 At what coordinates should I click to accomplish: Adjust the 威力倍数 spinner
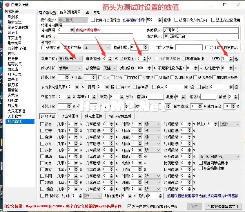150,68
